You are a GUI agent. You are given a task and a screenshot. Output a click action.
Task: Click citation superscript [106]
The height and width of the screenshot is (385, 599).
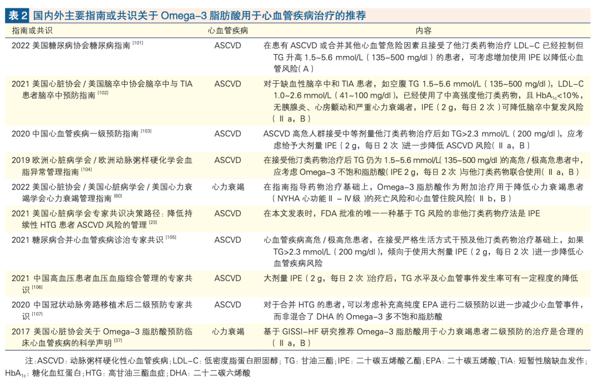pyautogui.click(x=37, y=288)
